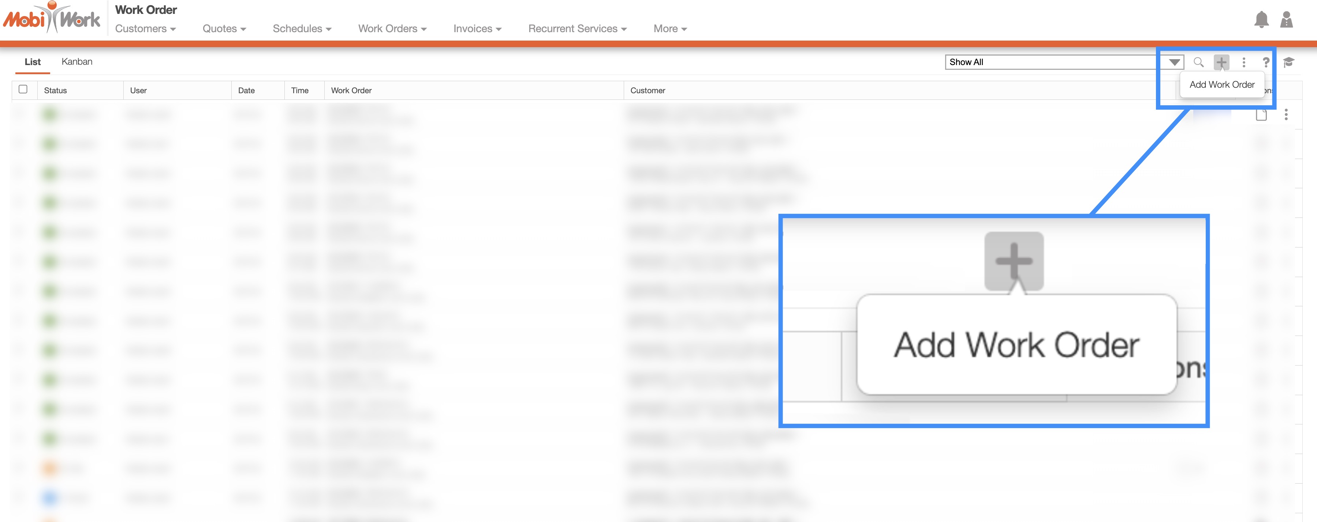Select the List tab
Screen dimensions: 1317x522
[x=32, y=62]
